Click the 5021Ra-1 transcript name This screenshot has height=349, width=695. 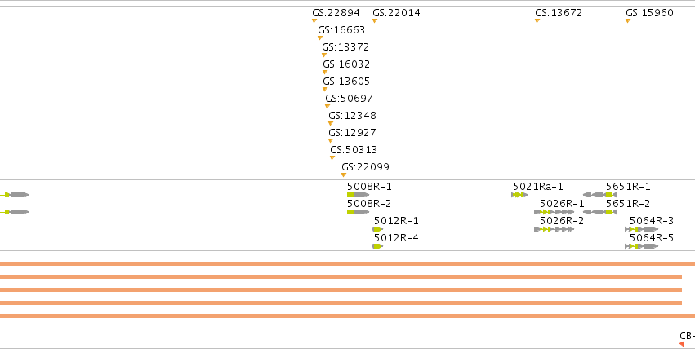click(x=537, y=187)
